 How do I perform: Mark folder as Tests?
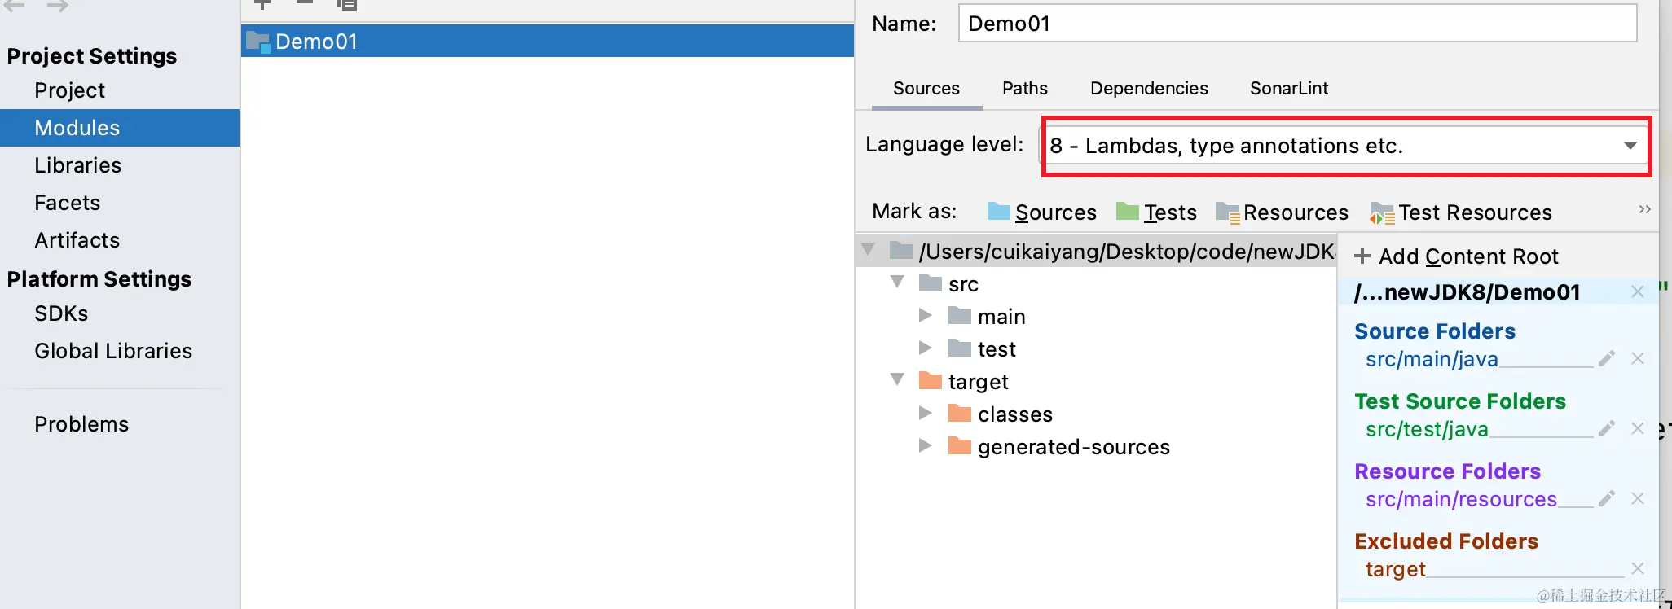coord(1156,212)
